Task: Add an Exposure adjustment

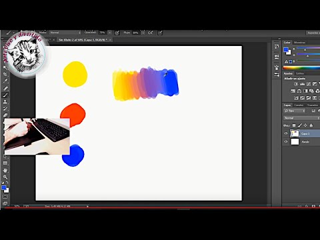Action: pyautogui.click(x=315, y=84)
